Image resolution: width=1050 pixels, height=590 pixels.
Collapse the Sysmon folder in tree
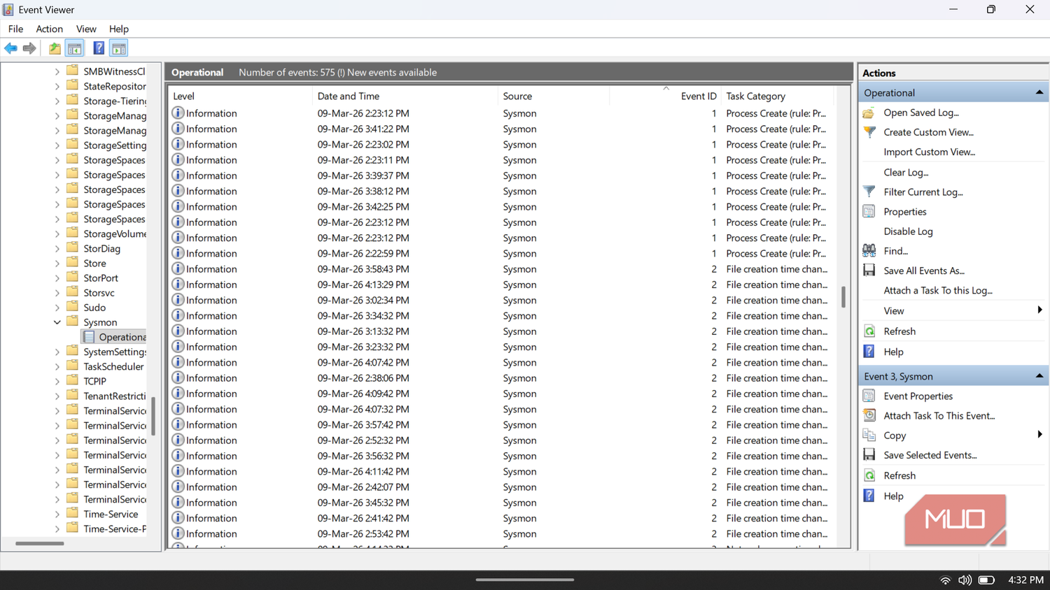tap(57, 322)
